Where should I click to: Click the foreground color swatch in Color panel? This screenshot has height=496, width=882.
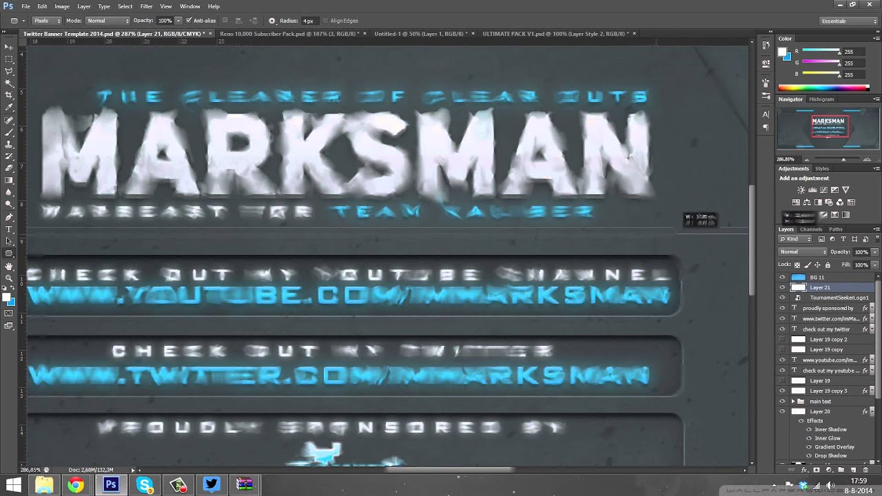(783, 52)
